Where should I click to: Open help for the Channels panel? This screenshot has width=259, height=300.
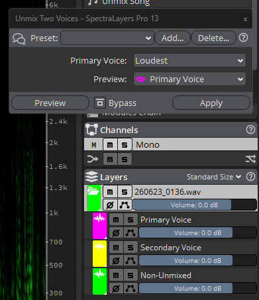(x=250, y=130)
